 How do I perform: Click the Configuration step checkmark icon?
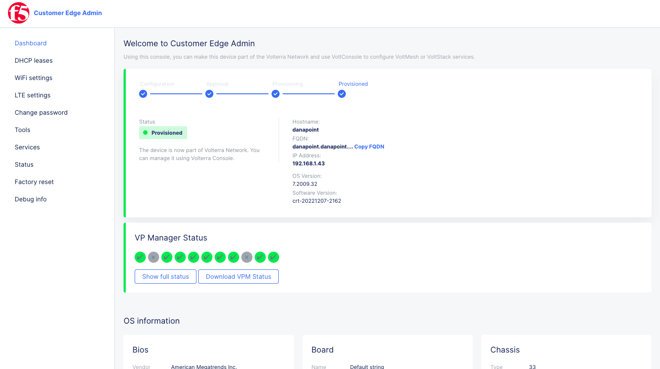[x=143, y=94]
